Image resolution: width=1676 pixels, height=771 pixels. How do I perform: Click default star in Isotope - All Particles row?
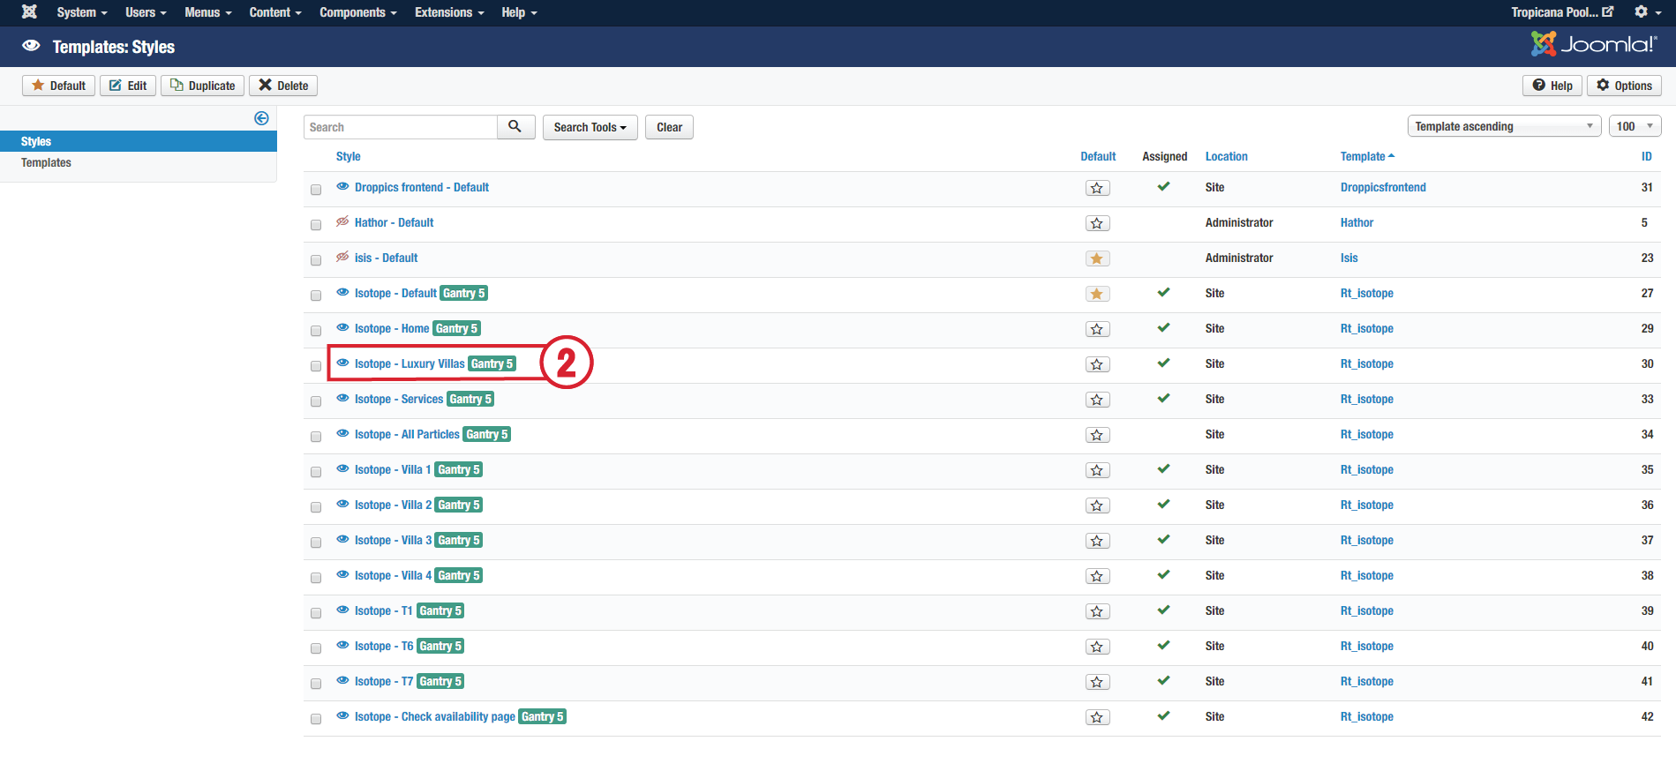(x=1097, y=435)
